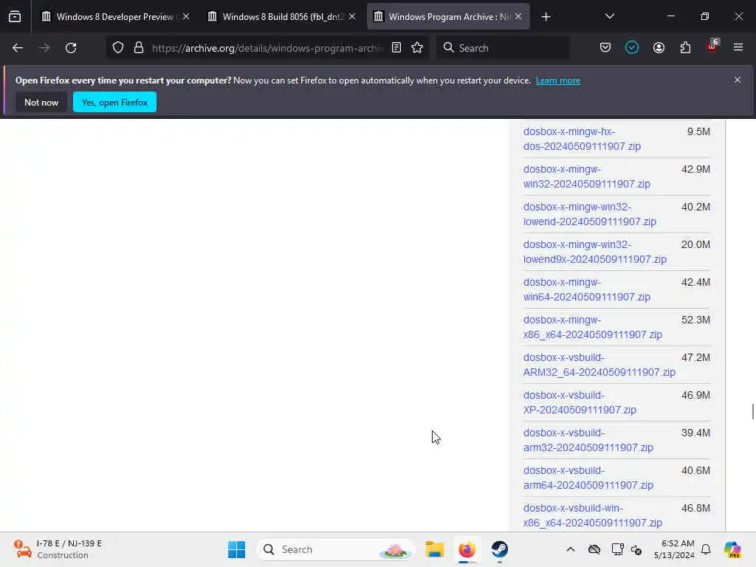Switch to Windows 8 Developer Preview tab
Image resolution: width=756 pixels, height=567 pixels.
pyautogui.click(x=116, y=17)
